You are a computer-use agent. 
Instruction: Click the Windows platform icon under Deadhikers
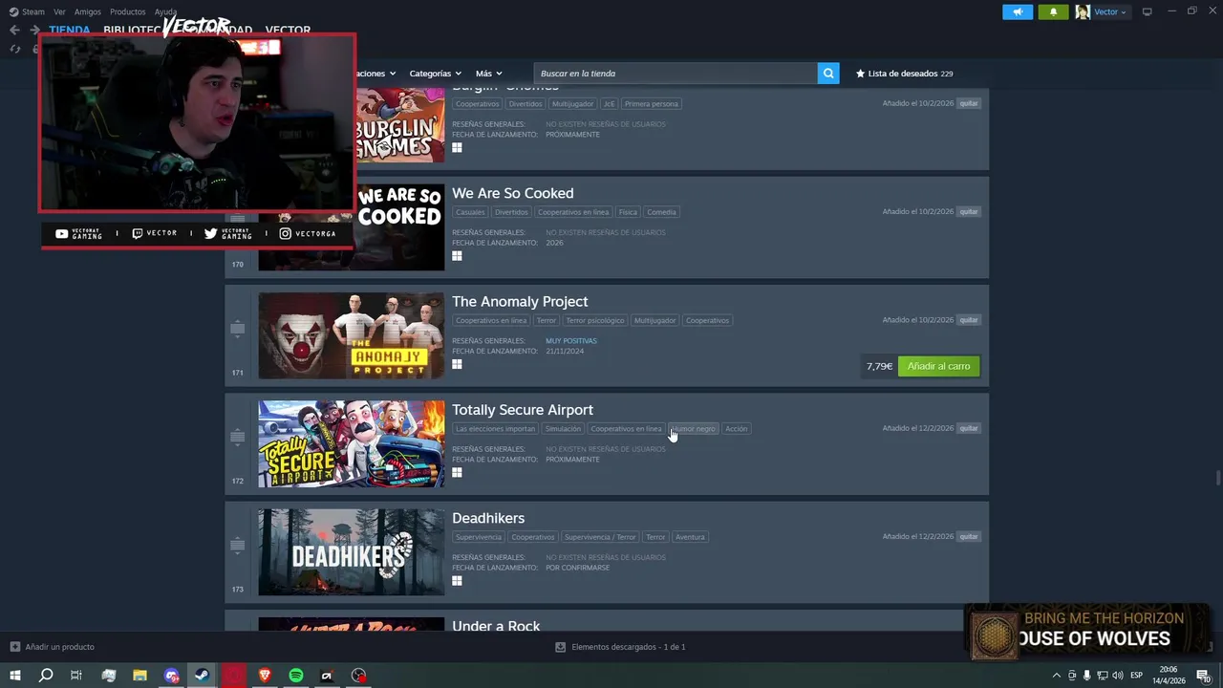click(x=457, y=580)
